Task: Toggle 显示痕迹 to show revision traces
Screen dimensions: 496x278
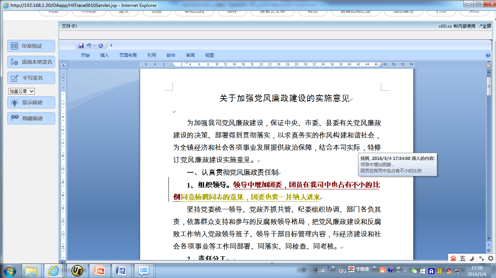Action: (x=31, y=102)
